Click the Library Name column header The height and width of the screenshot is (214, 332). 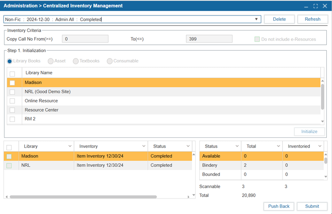[171, 73]
